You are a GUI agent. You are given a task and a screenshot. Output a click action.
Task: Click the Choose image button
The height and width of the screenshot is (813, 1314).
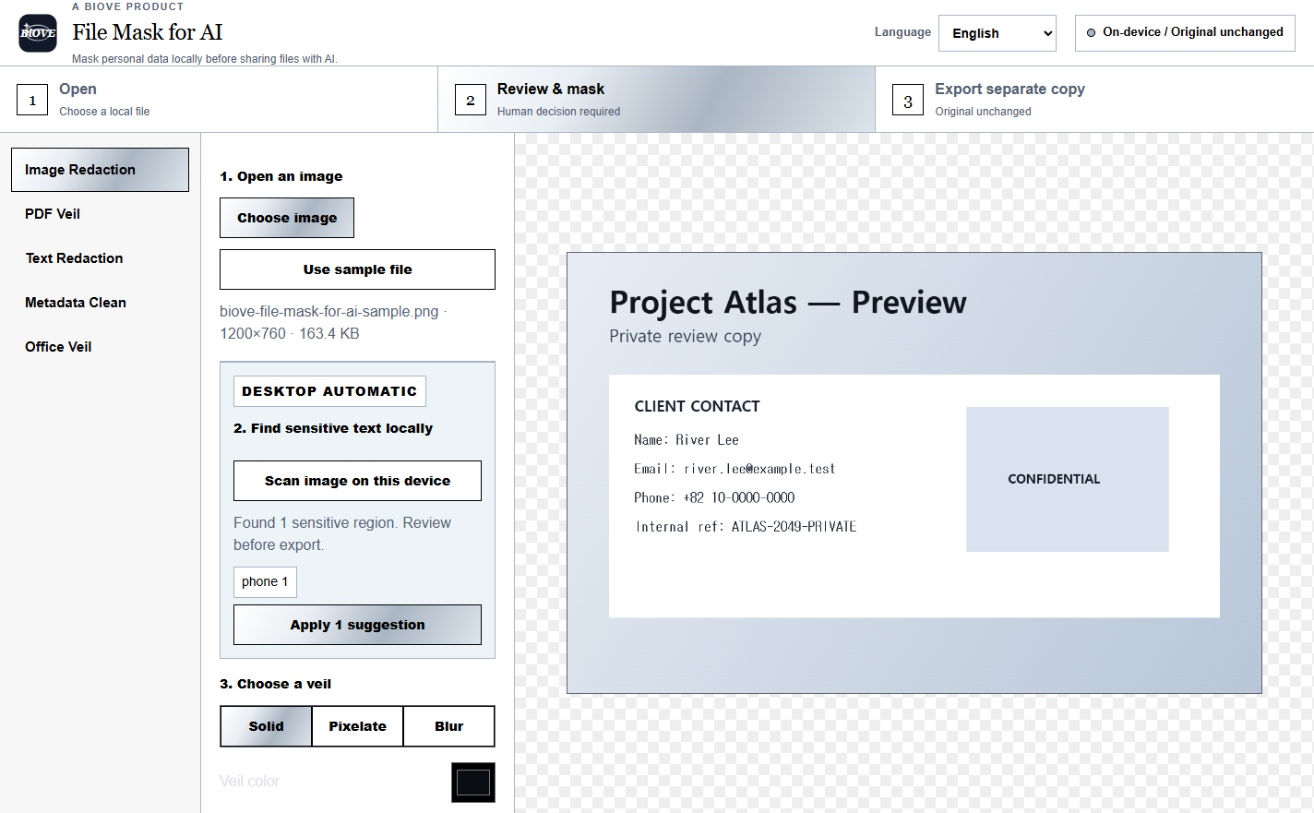coord(287,218)
